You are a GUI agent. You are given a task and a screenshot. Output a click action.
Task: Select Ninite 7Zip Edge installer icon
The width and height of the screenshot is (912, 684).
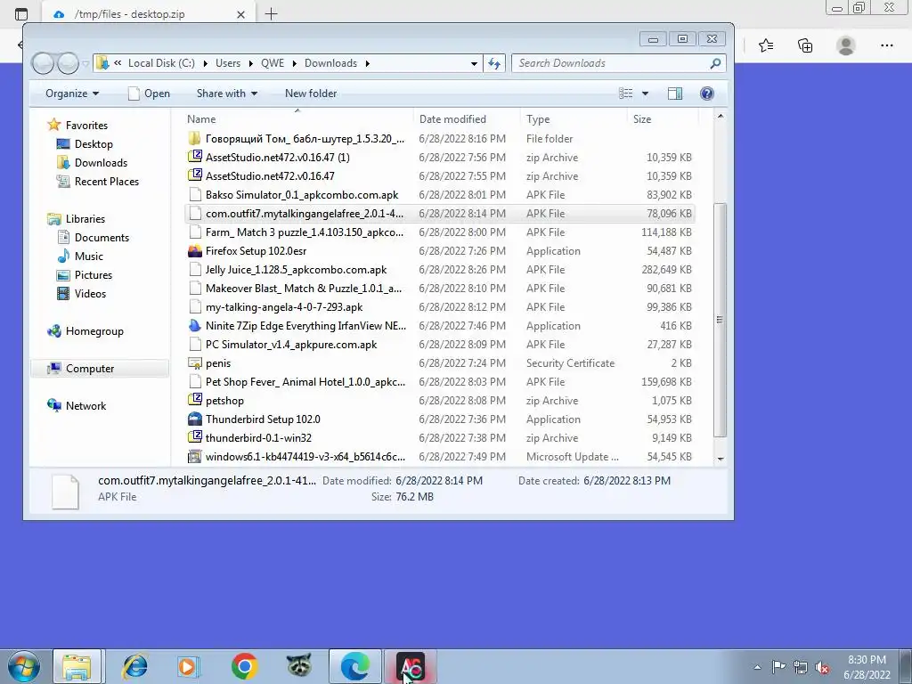[x=195, y=326]
